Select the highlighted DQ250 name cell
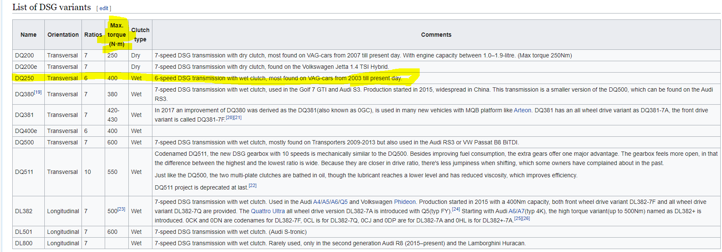Viewport: 722px width, 252px height. click(x=28, y=78)
